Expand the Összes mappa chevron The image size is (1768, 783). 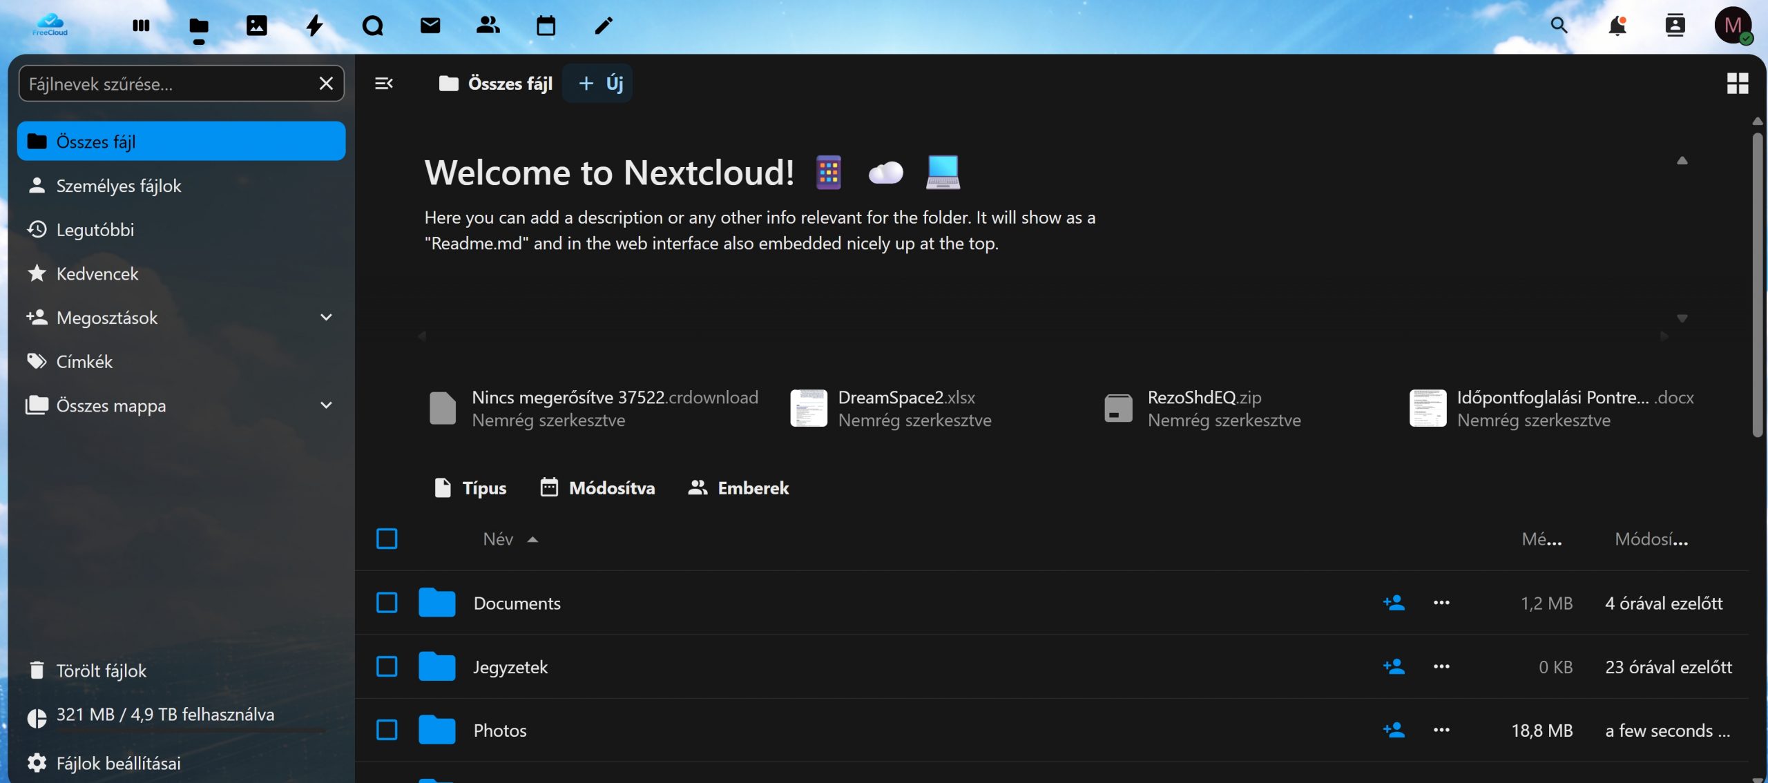326,405
